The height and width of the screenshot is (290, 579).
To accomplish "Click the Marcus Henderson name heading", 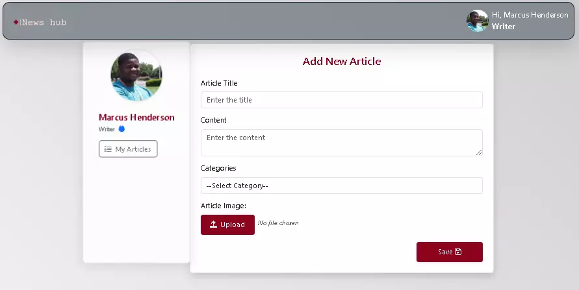I will pos(136,117).
